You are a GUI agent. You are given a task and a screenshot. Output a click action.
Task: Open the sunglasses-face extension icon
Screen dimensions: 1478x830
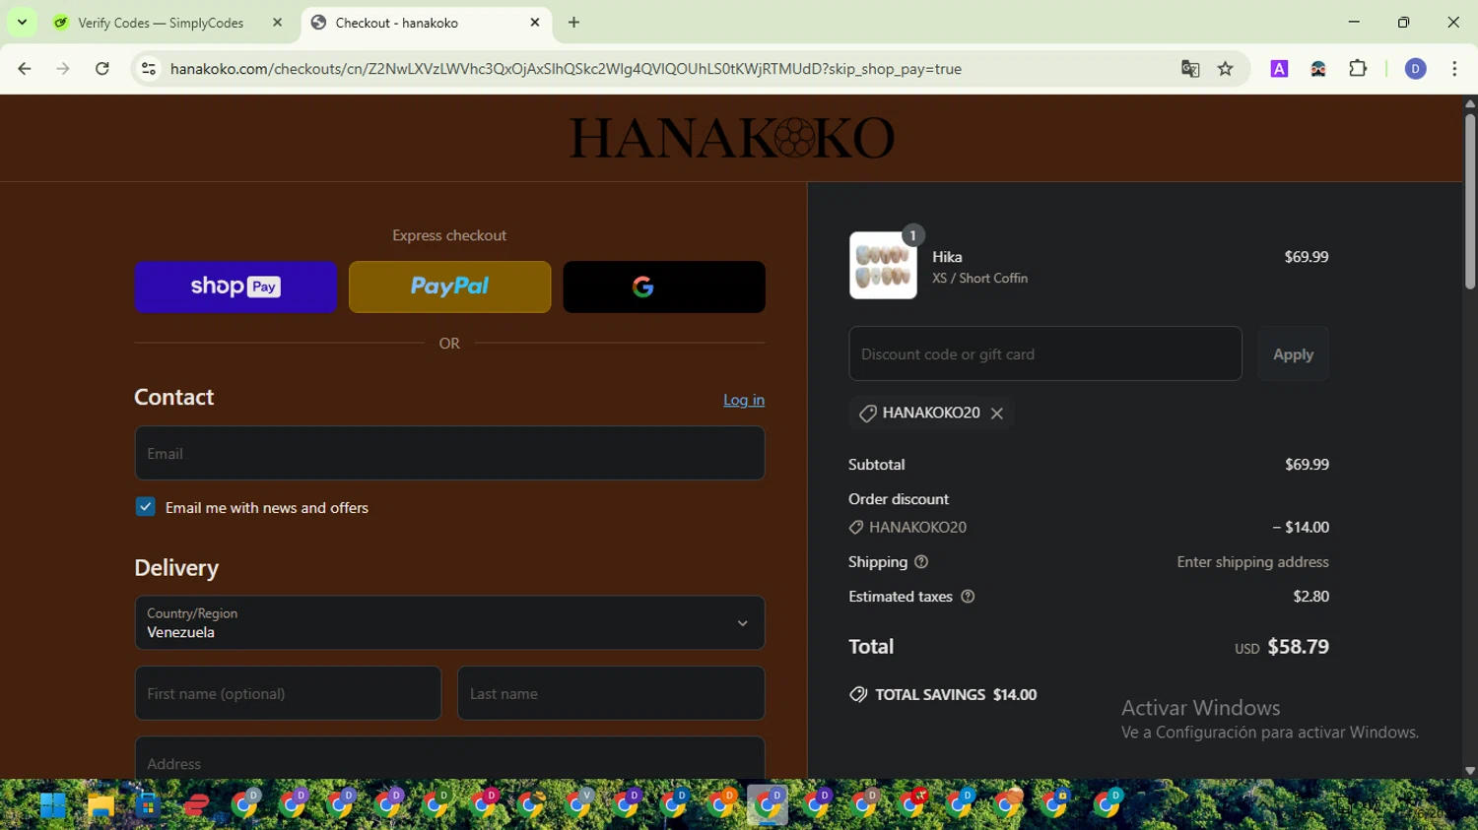(1318, 69)
